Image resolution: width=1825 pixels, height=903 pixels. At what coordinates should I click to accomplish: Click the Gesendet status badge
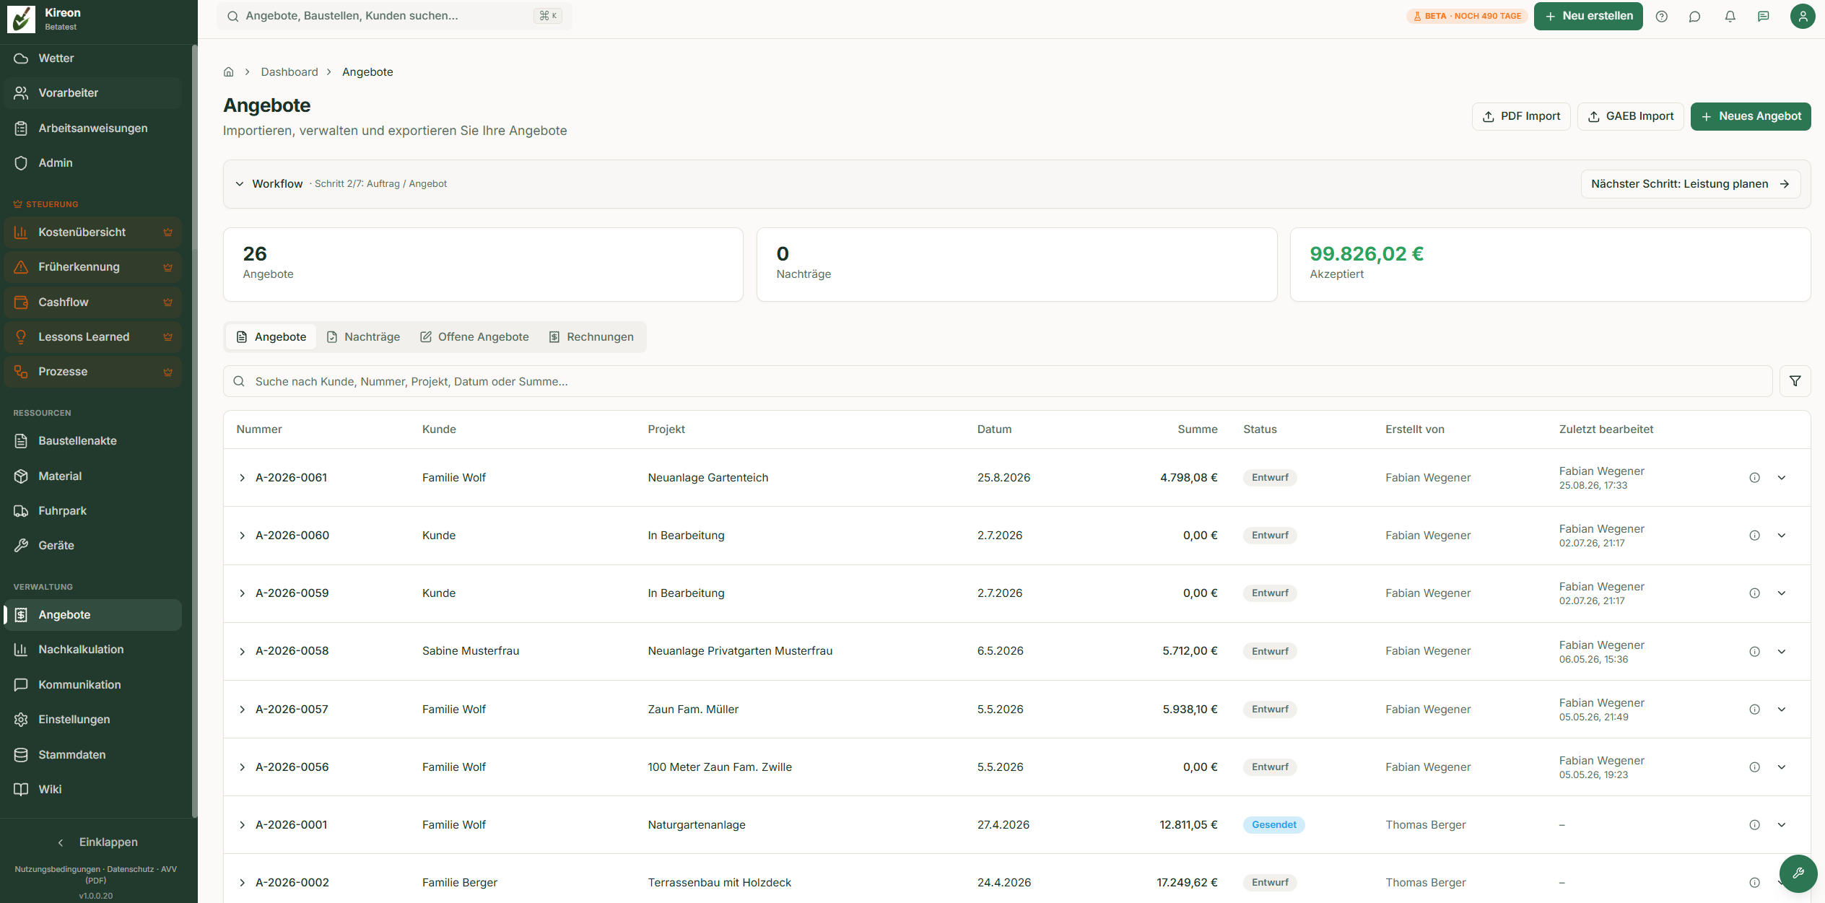pyautogui.click(x=1273, y=825)
